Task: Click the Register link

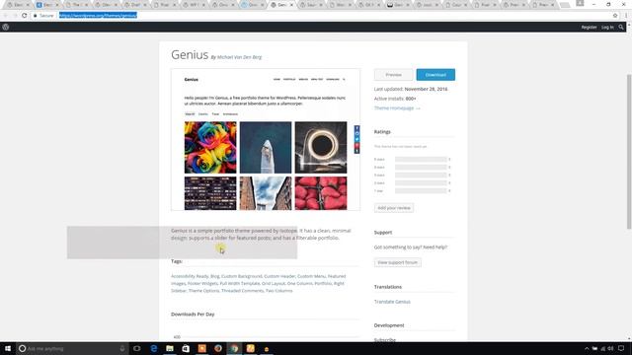Action: (589, 27)
